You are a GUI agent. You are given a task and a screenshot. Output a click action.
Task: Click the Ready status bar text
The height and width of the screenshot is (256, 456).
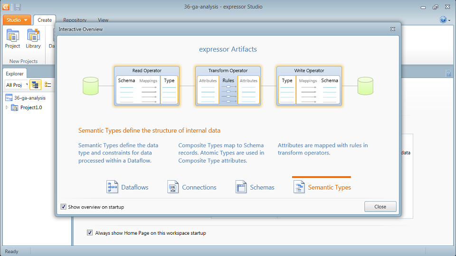pyautogui.click(x=11, y=251)
